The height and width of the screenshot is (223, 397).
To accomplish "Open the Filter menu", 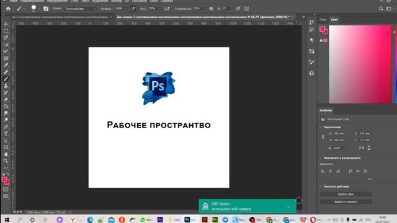I will [117, 1].
